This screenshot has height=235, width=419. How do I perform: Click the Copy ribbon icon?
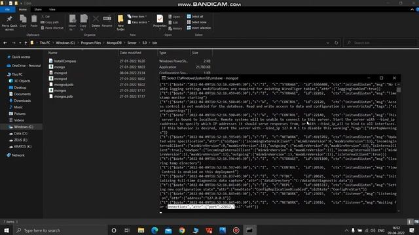coord(23,22)
